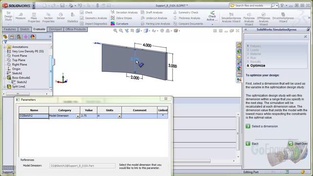Switch to the Features tab
The image size is (313, 176).
click(10, 29)
